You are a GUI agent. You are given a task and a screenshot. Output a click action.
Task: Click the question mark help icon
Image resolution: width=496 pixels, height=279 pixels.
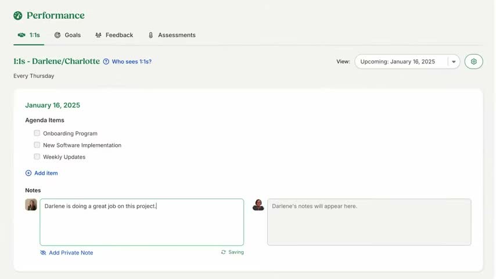[x=106, y=62]
